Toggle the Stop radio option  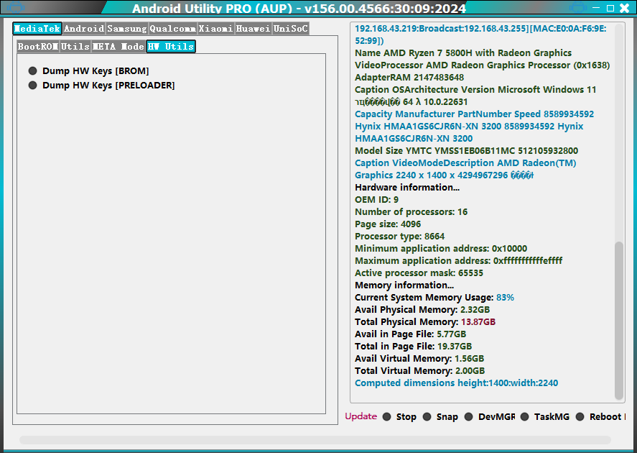tap(399, 417)
